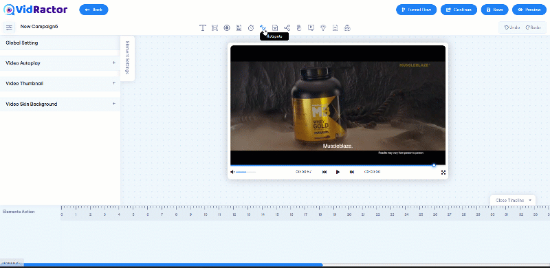Screen dimensions: 550x268
Task: Skip forward with the next control
Action: (352, 172)
